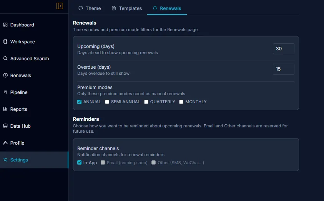Open Advanced Search page

point(34,59)
